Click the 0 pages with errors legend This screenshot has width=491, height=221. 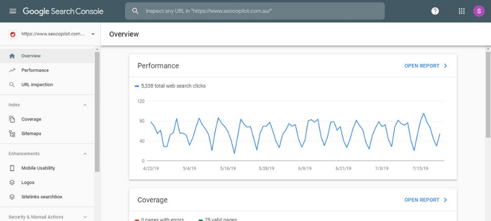[159, 219]
